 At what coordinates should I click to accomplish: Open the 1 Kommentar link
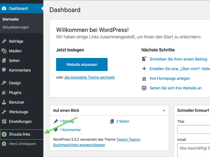(70, 130)
